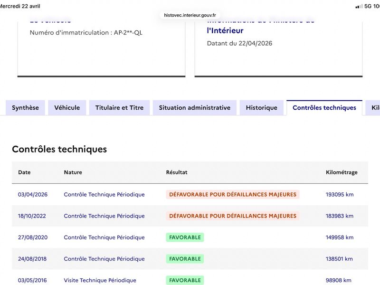This screenshot has height=285, width=380.
Task: Open the partially visible Kilométrage tab
Action: 373,108
